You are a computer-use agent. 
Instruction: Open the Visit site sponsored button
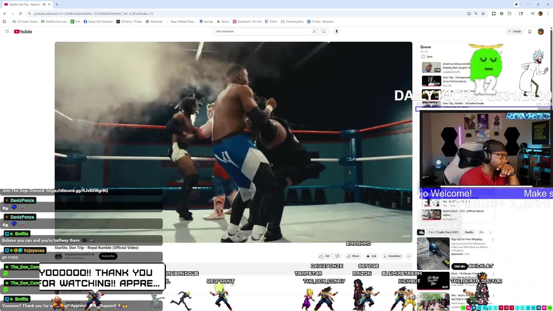point(460,266)
